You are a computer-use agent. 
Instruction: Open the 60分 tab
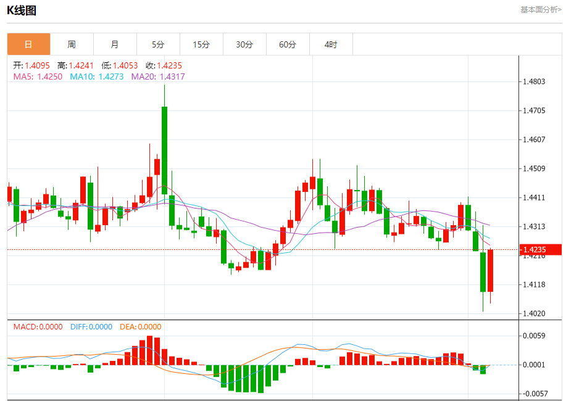288,44
